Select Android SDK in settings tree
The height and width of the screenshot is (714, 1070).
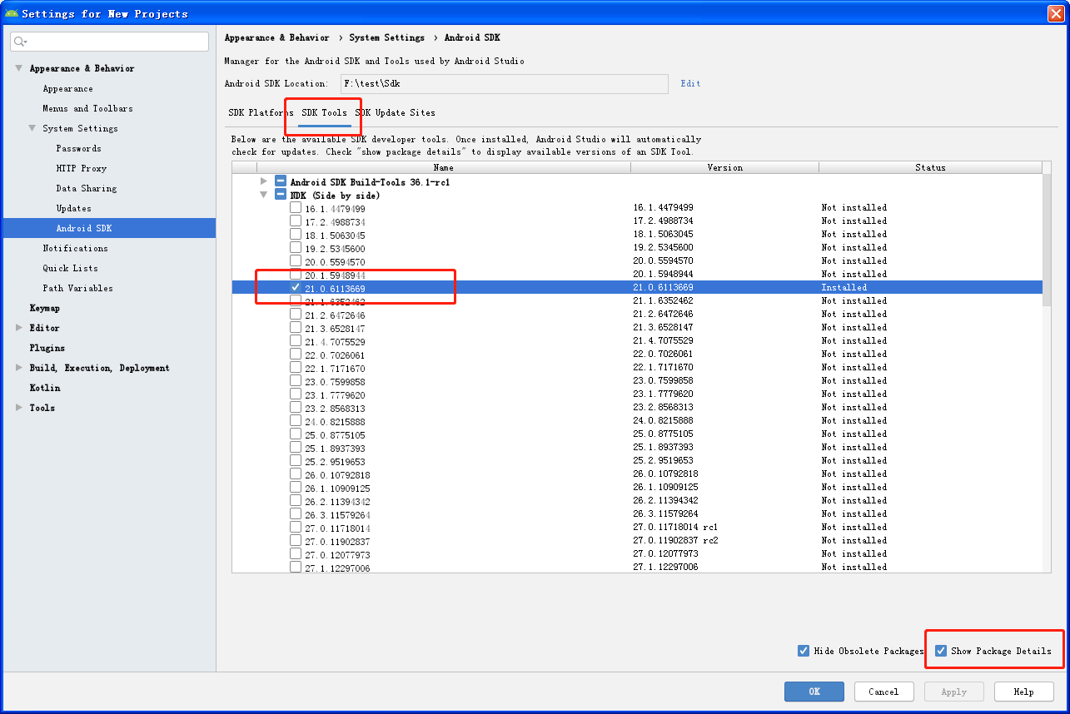pos(109,228)
